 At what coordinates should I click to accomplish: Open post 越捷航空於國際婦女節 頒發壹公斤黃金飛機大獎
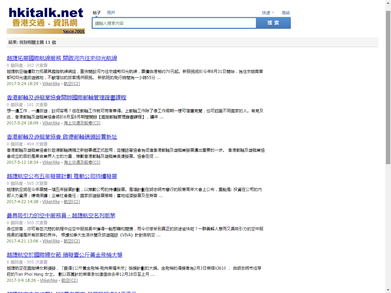64,255
